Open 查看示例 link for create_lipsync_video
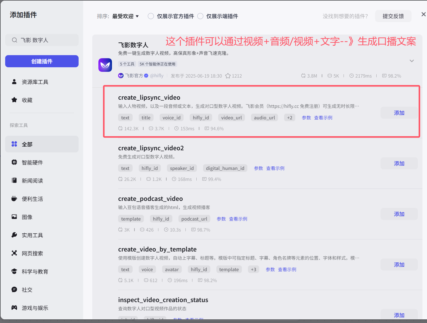This screenshot has width=427, height=323. (323, 118)
